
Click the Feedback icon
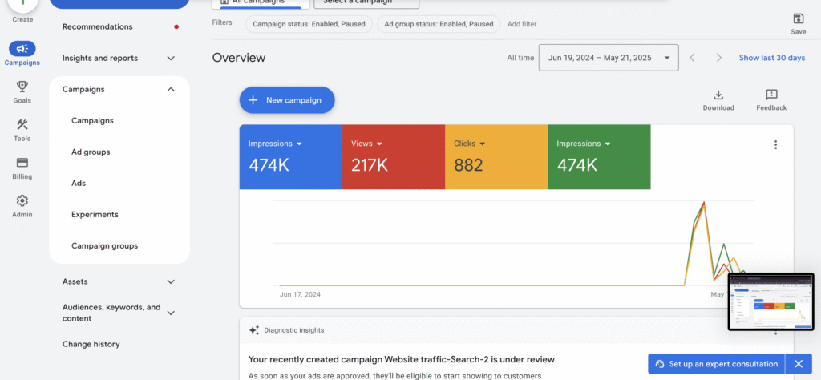pyautogui.click(x=771, y=95)
